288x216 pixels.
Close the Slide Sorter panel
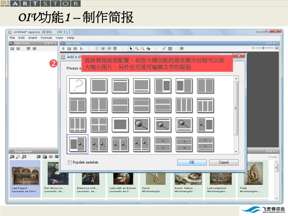(x=55, y=43)
